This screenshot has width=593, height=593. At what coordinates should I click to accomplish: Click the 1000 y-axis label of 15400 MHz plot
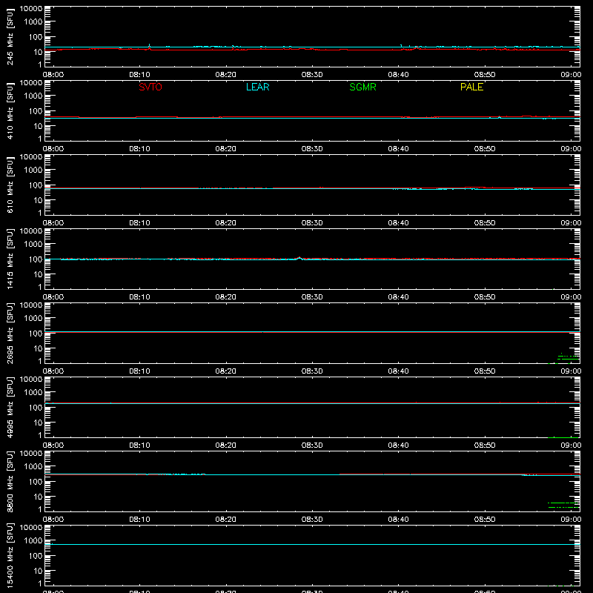coord(33,541)
